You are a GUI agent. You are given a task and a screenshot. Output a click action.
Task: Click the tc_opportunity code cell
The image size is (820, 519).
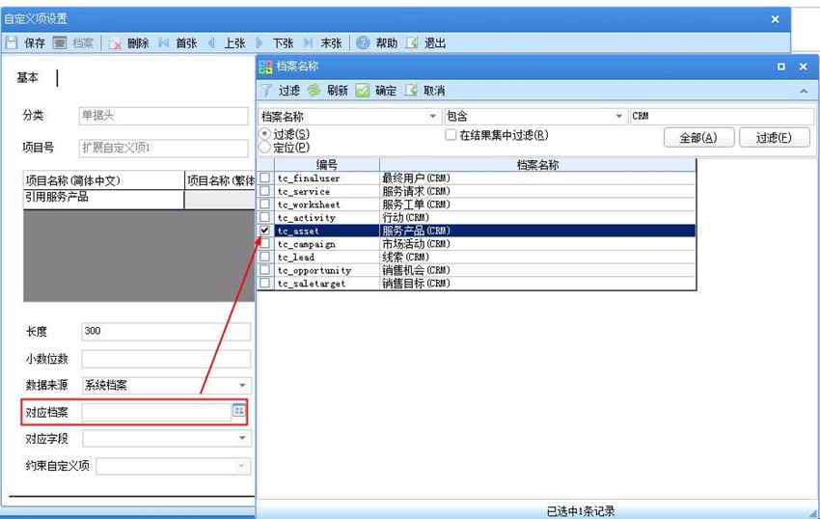tap(327, 270)
